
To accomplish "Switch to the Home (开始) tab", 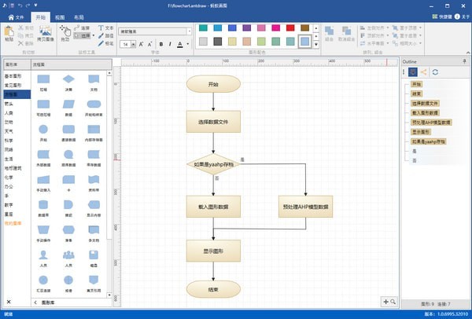I will pos(41,17).
